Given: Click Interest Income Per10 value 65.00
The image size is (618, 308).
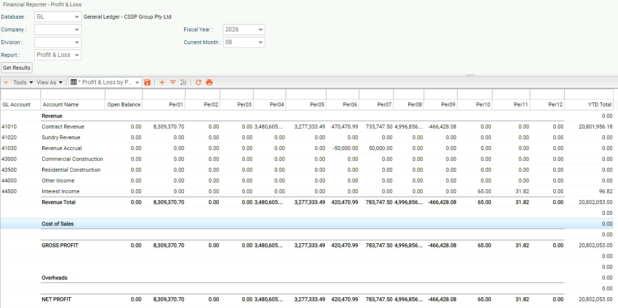Looking at the screenshot, I should pyautogui.click(x=484, y=191).
